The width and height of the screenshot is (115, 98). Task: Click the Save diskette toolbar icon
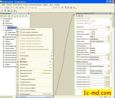[x=8, y=8]
